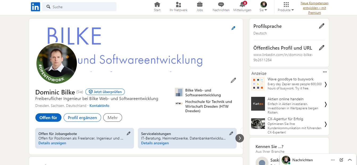Focus the Suche search field
The width and height of the screenshot is (357, 165).
point(79,7)
